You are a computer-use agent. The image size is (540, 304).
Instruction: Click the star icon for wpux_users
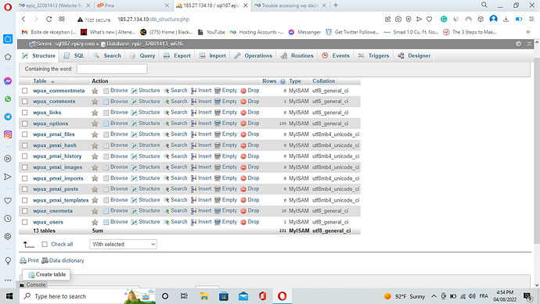click(95, 222)
